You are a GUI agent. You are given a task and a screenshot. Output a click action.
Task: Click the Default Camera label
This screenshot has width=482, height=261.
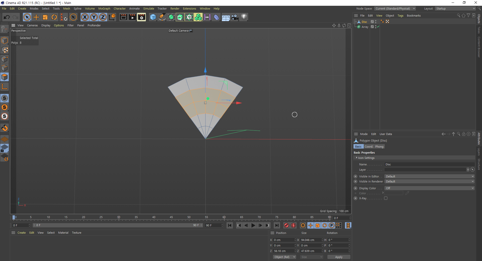pos(178,31)
